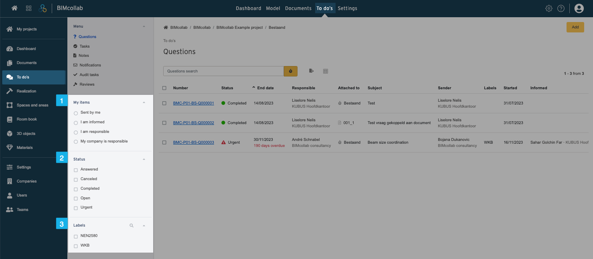
Task: Open question BMC-P01-BS-Q000001 link
Action: 194,103
